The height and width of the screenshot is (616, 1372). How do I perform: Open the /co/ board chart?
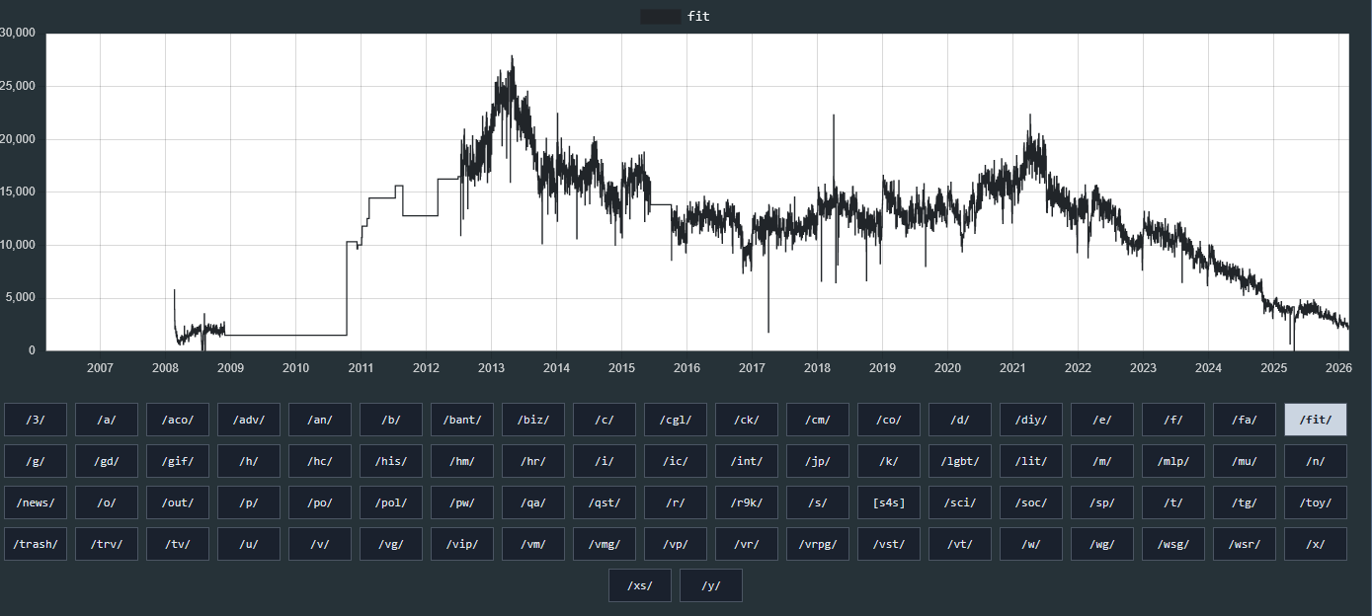pos(889,420)
